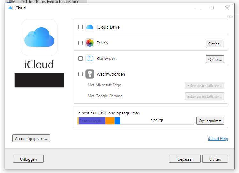
Task: Check the Bladwijzers checkbox
Action: click(80, 59)
